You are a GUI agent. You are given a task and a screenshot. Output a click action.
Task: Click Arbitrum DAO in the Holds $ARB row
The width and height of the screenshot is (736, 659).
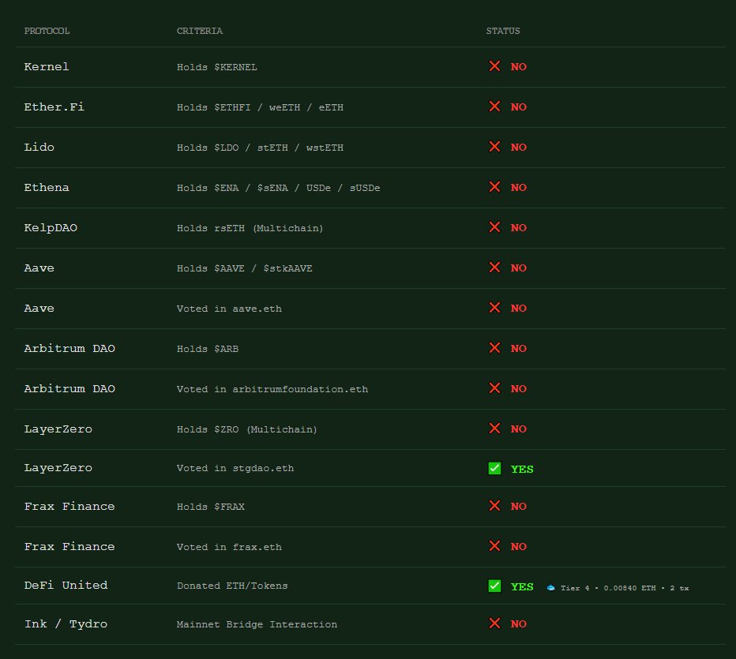(x=69, y=349)
